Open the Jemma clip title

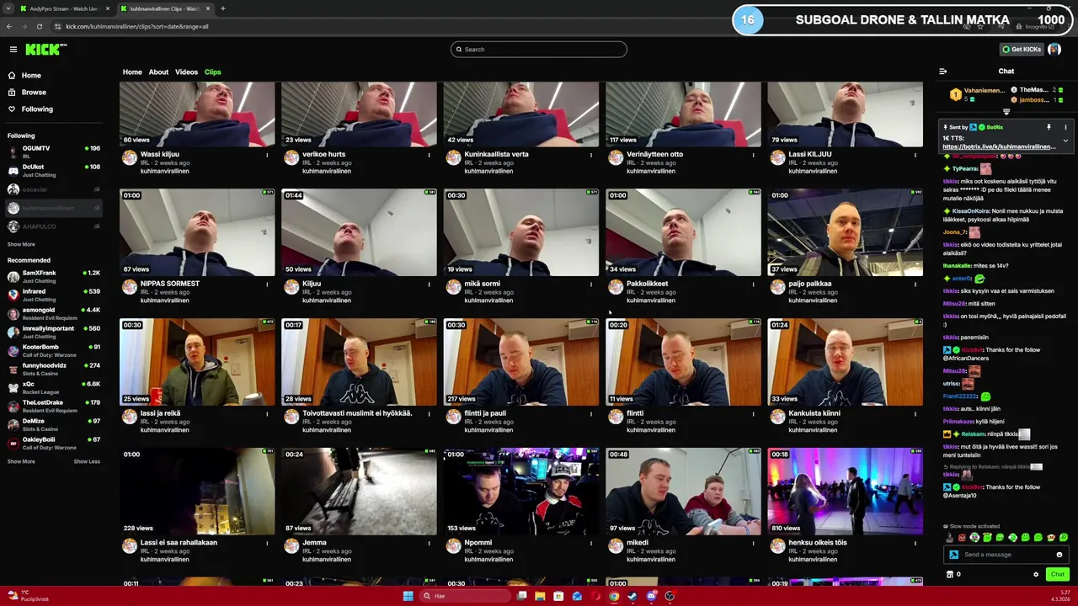[314, 543]
